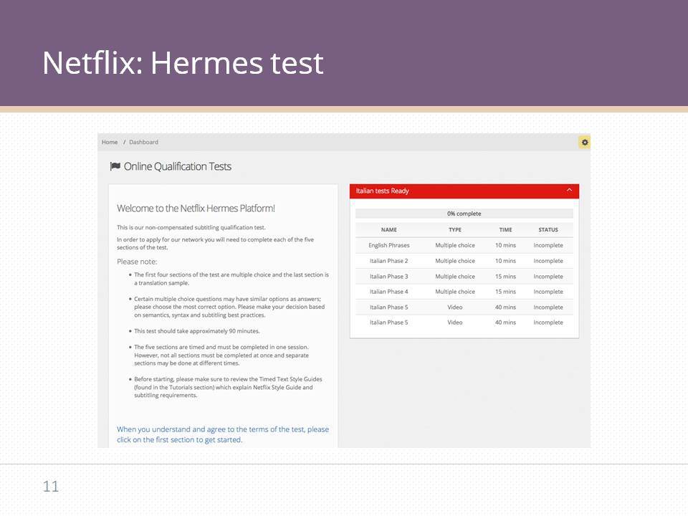Click the slide title Netflix: Hermes test
This screenshot has height=516, width=688.
point(183,62)
